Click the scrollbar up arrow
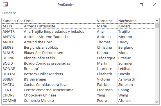The height and width of the screenshot is (106, 161). 157,21
